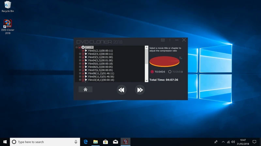Image resolution: width=261 pixels, height=146 pixels.
Task: Click the title list scroll down arrow
Action: tap(146, 80)
